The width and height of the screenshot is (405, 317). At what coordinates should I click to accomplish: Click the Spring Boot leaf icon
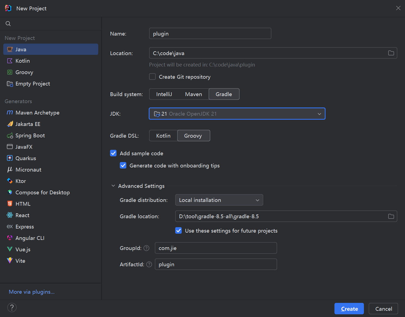point(10,135)
